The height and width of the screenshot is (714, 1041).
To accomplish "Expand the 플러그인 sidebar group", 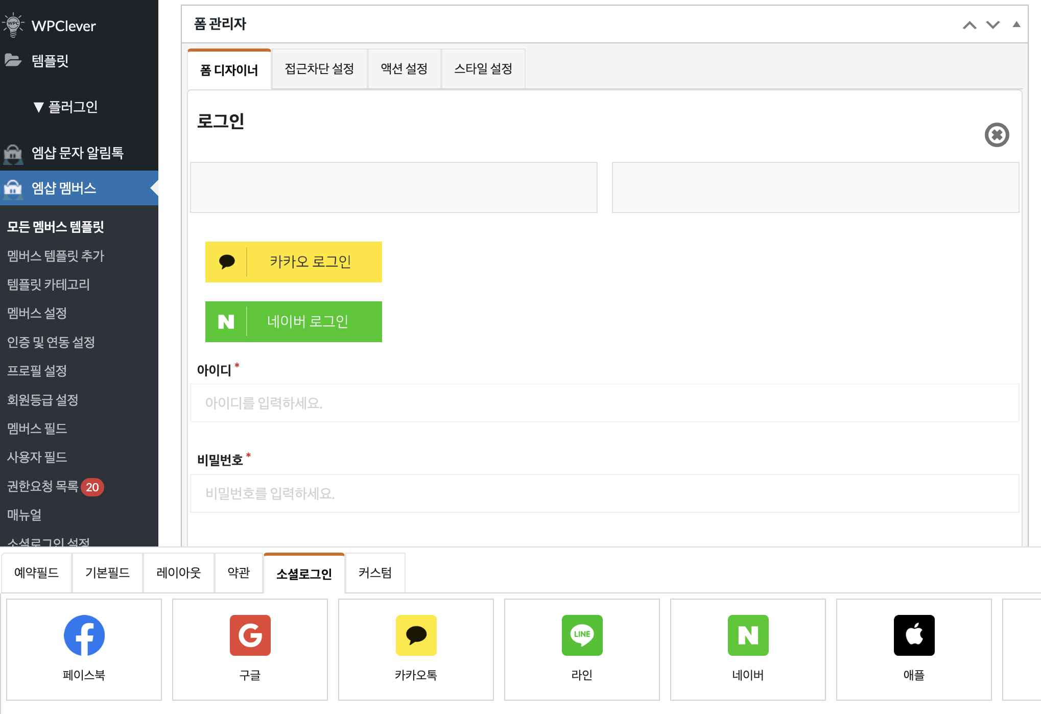I will tap(65, 107).
